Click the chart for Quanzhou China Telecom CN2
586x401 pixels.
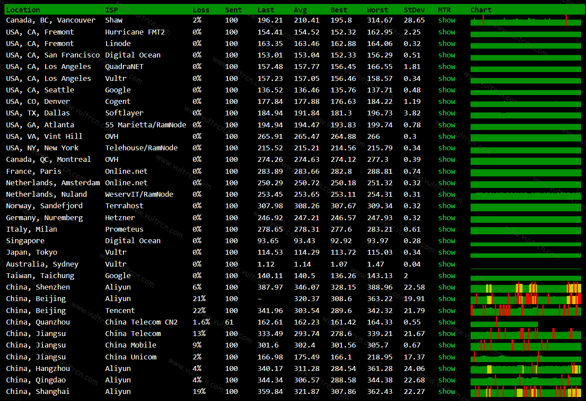(x=504, y=322)
